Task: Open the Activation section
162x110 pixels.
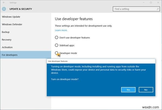Action: coord(26,47)
